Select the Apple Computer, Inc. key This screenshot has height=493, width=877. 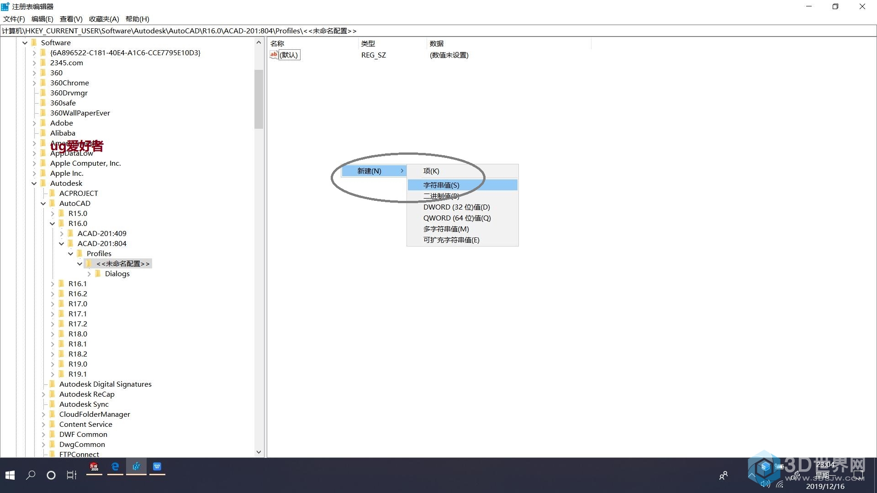[x=85, y=163]
